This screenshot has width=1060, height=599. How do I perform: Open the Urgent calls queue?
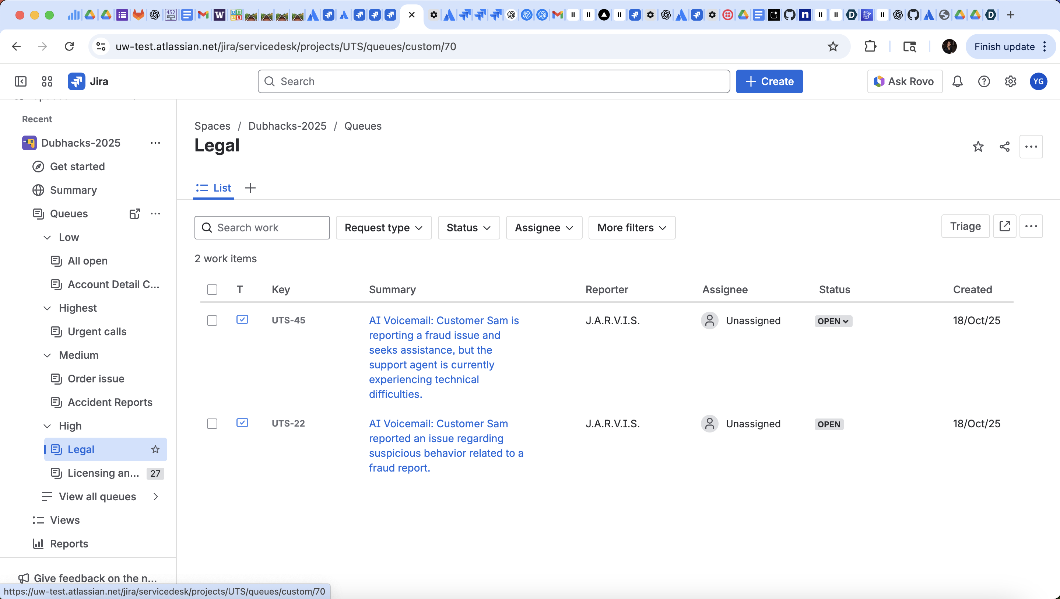pos(97,332)
